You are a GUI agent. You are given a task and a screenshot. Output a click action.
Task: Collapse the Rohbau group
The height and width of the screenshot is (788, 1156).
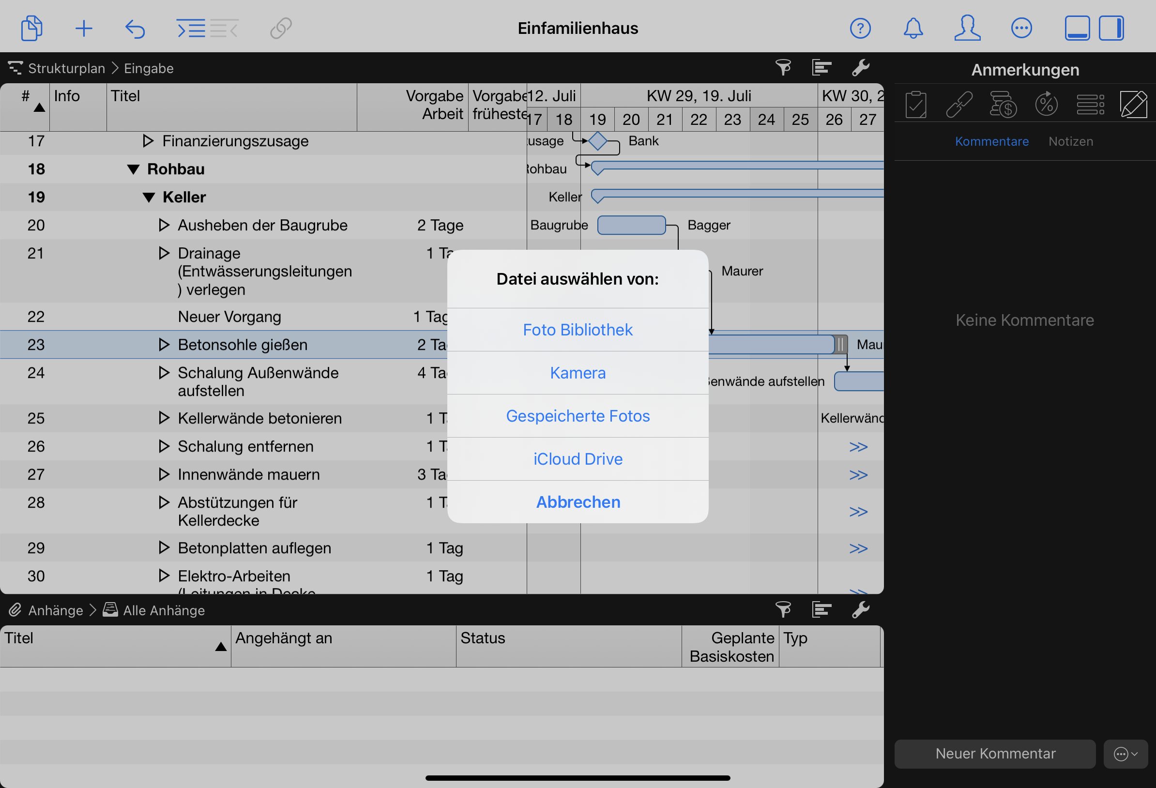[133, 169]
